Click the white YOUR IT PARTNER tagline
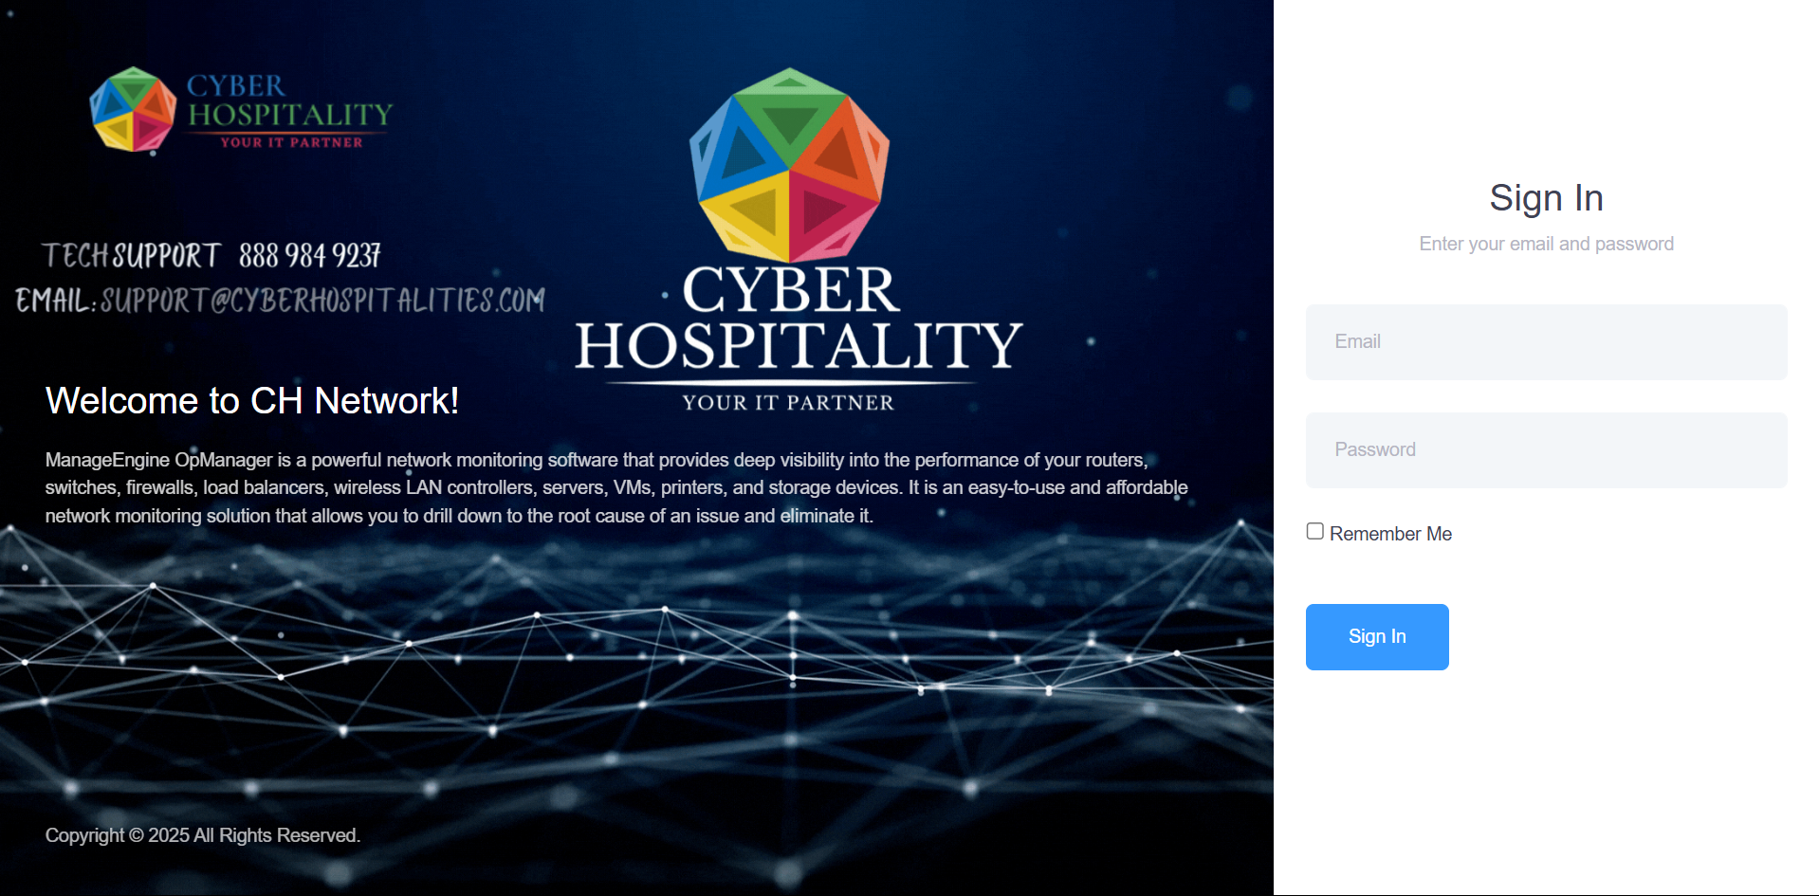The image size is (1819, 896). [788, 403]
